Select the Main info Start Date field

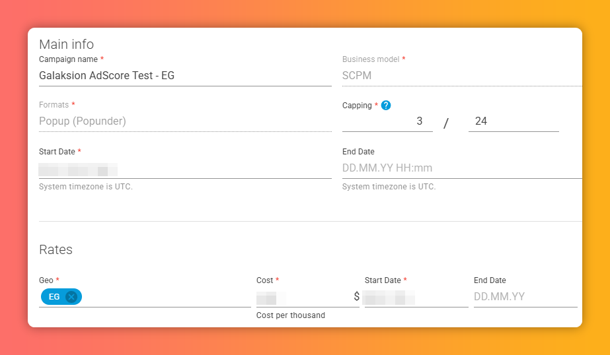[185, 169]
